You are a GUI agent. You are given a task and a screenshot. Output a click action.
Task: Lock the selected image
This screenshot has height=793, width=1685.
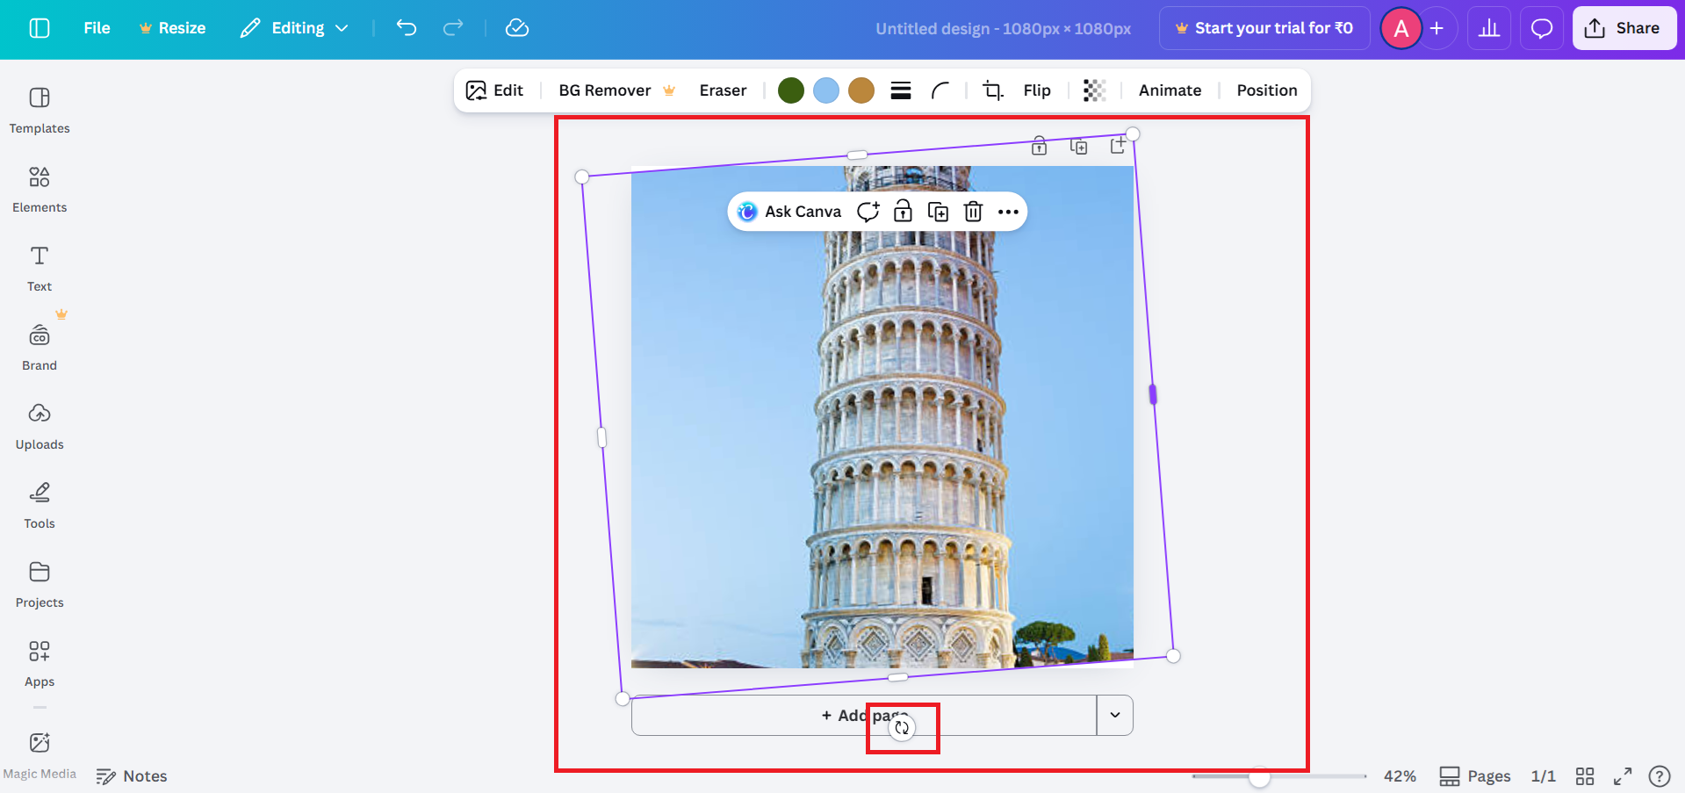point(902,211)
